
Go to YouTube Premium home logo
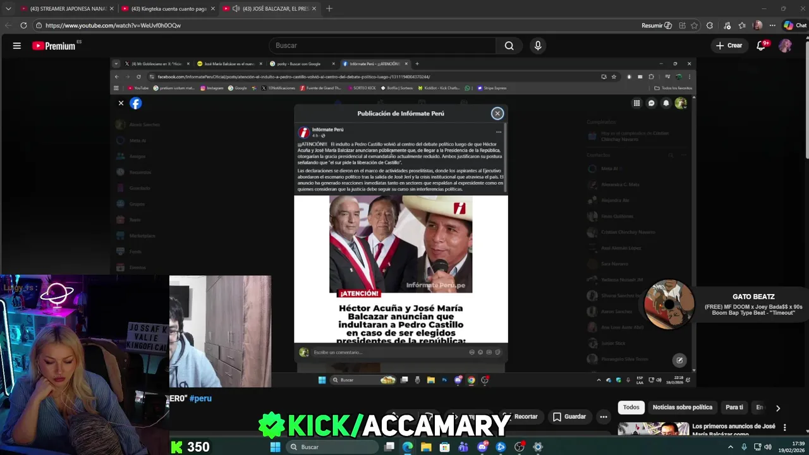[54, 45]
